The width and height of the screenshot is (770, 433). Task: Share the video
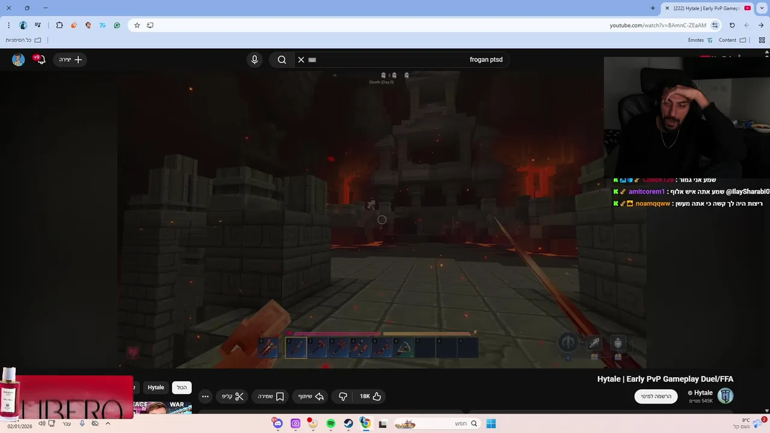(x=311, y=396)
